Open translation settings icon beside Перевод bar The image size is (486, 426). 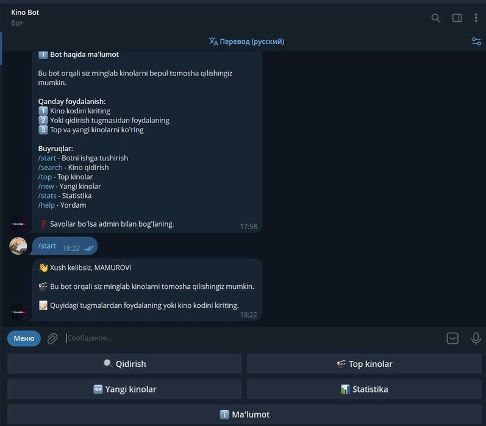pyautogui.click(x=476, y=41)
